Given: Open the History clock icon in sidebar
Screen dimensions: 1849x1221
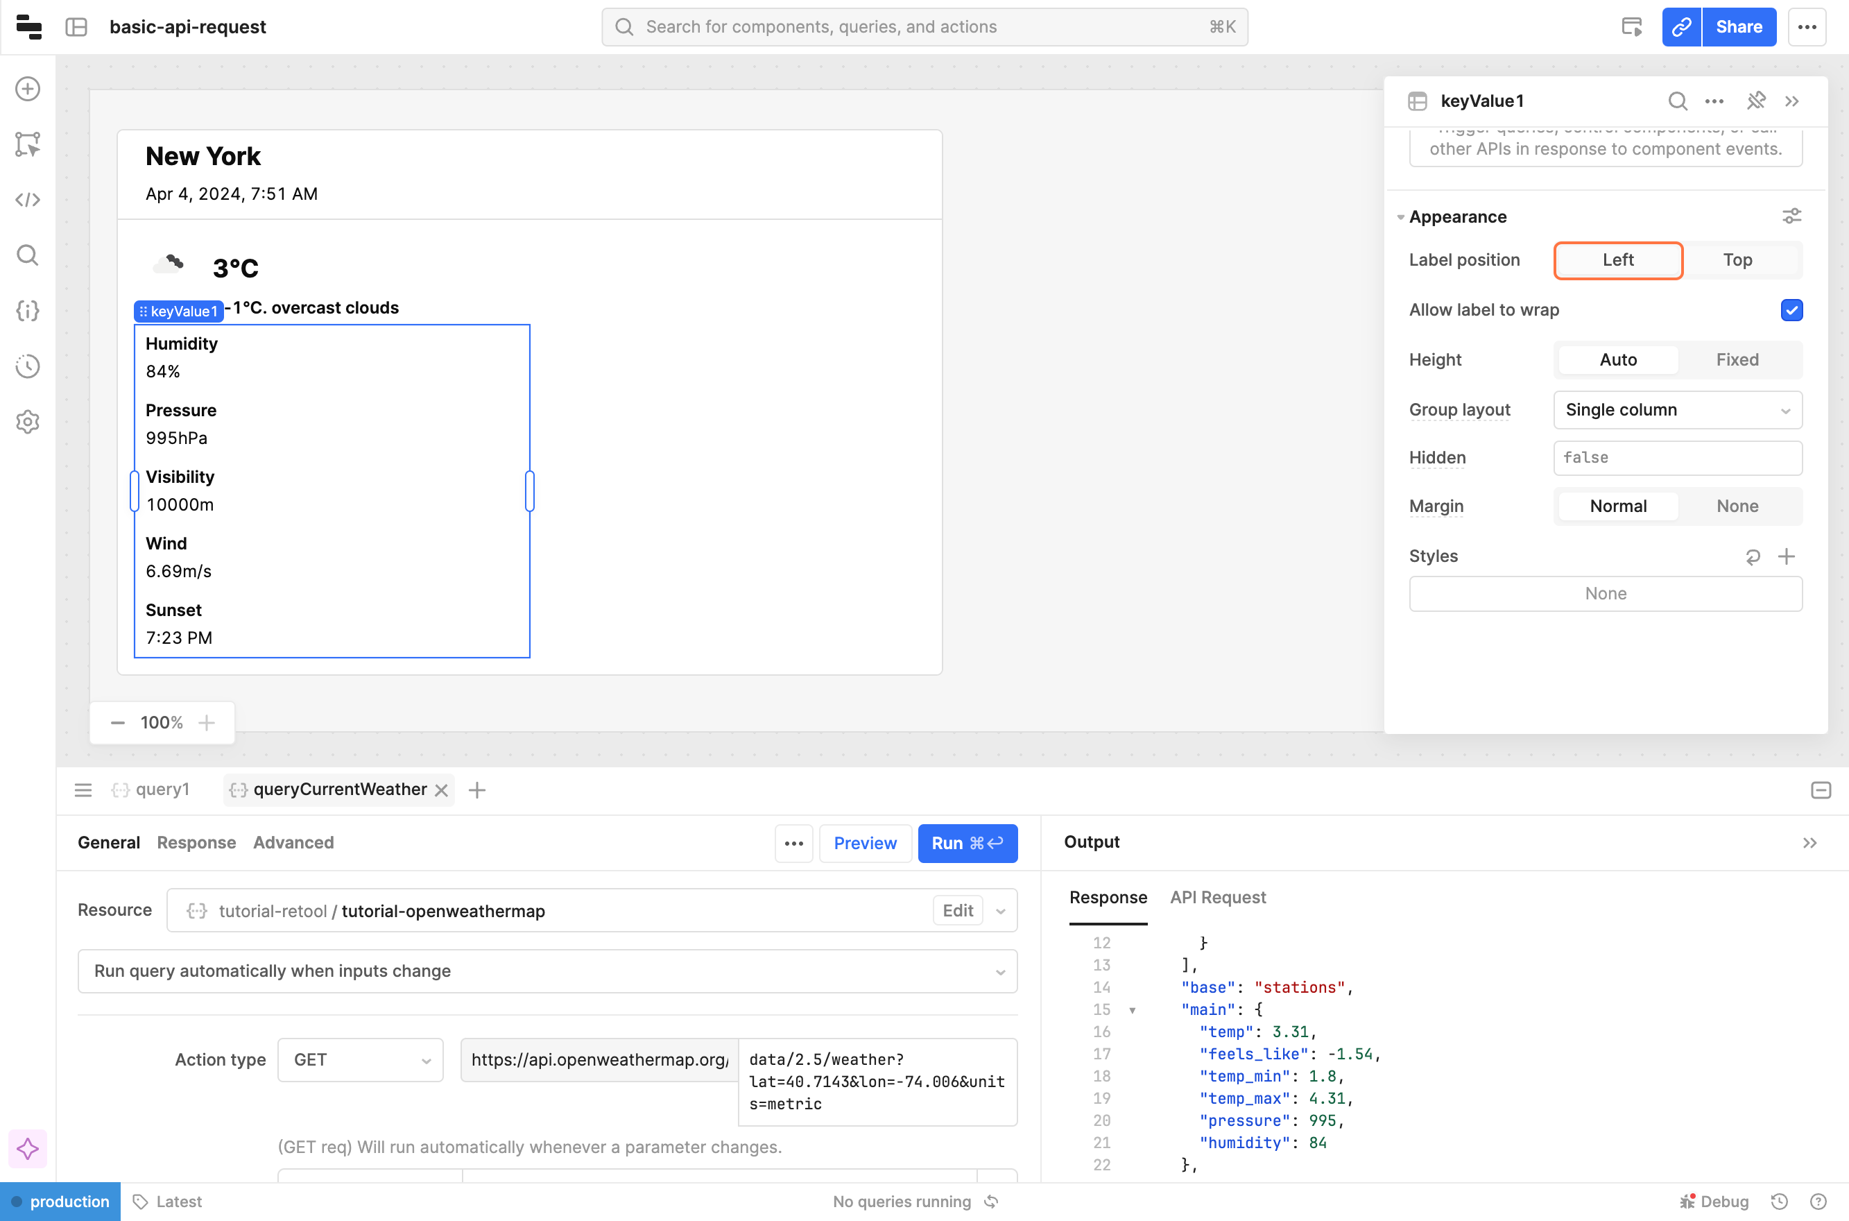Looking at the screenshot, I should coord(28,366).
